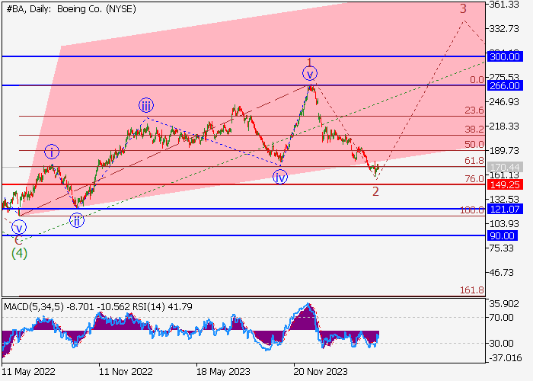Select the 121.07 price level tag
Image resolution: width=533 pixels, height=381 pixels.
503,209
